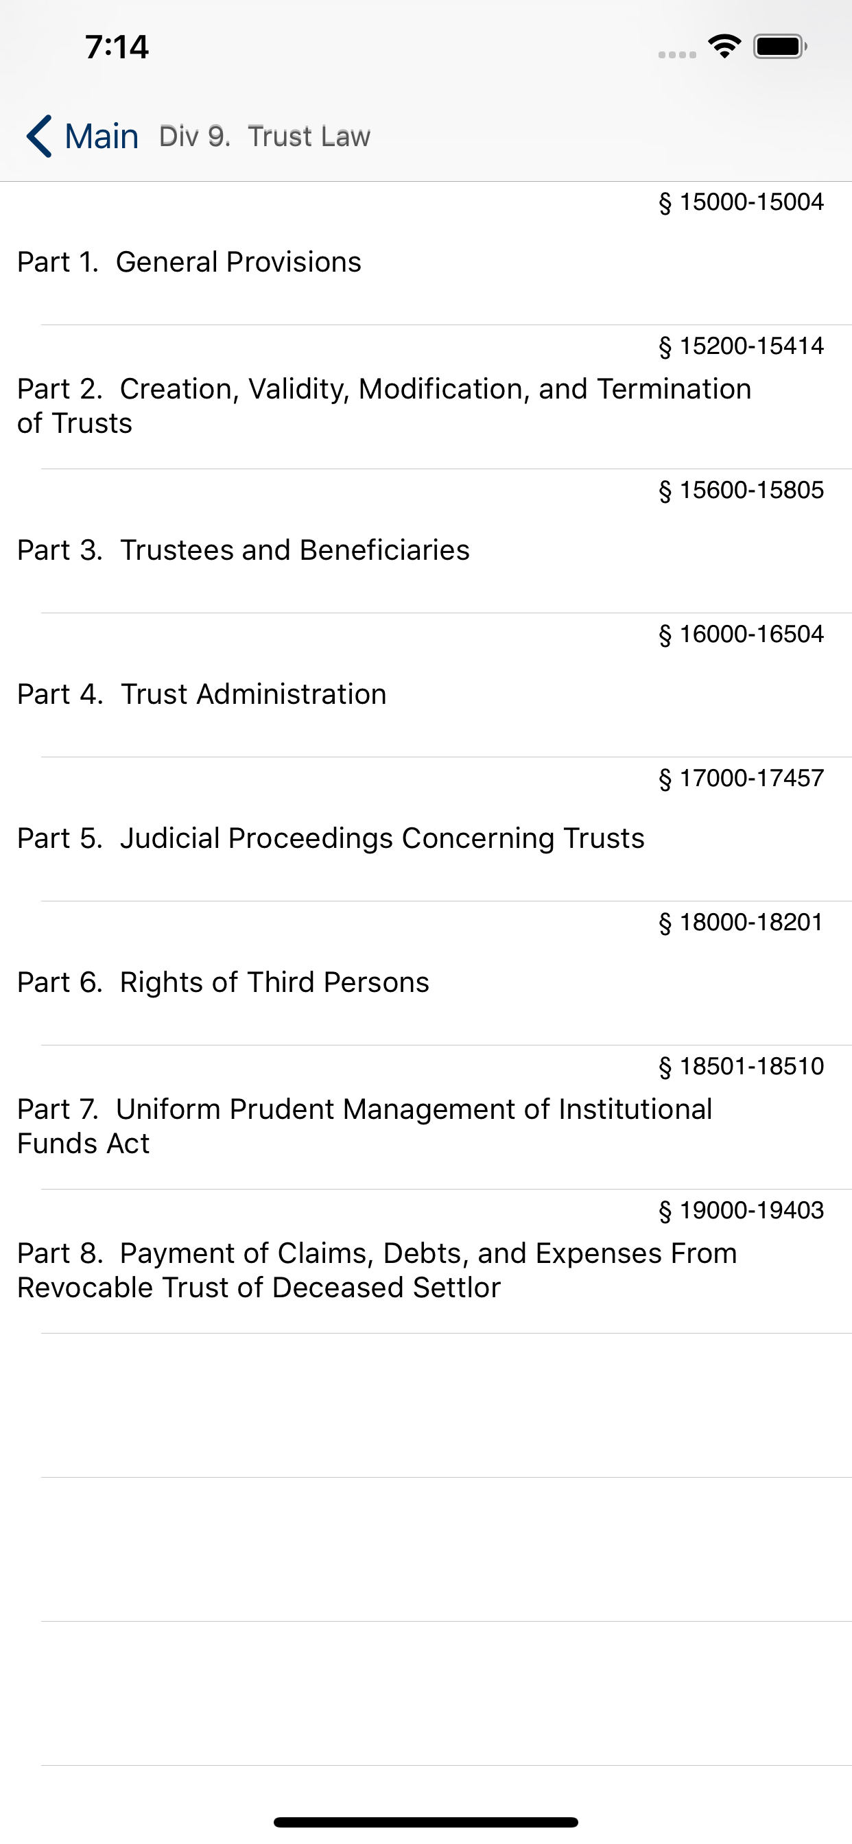Open Part 2. Creation, Validity, Modification of Trusts

(x=383, y=406)
